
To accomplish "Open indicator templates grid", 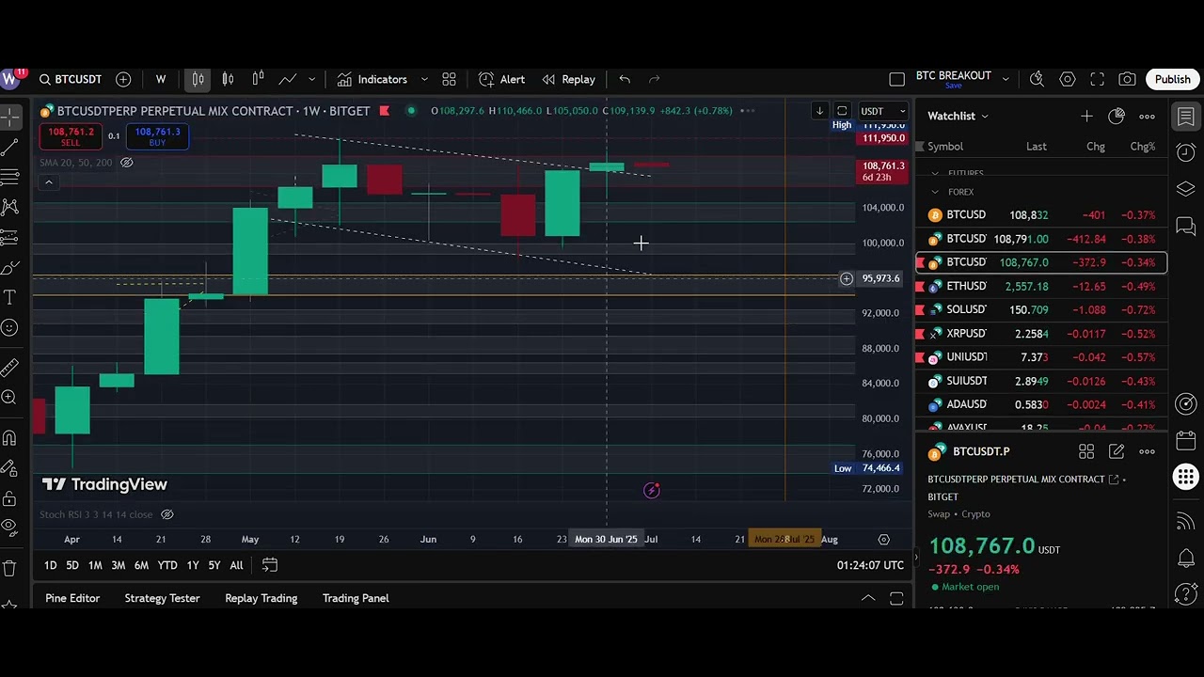I will tap(449, 80).
